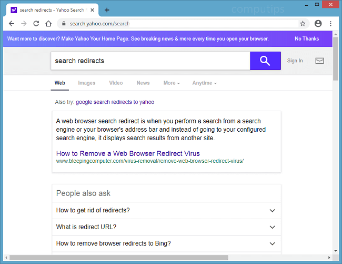Open a new browser tab
The width and height of the screenshot is (342, 264).
[107, 10]
